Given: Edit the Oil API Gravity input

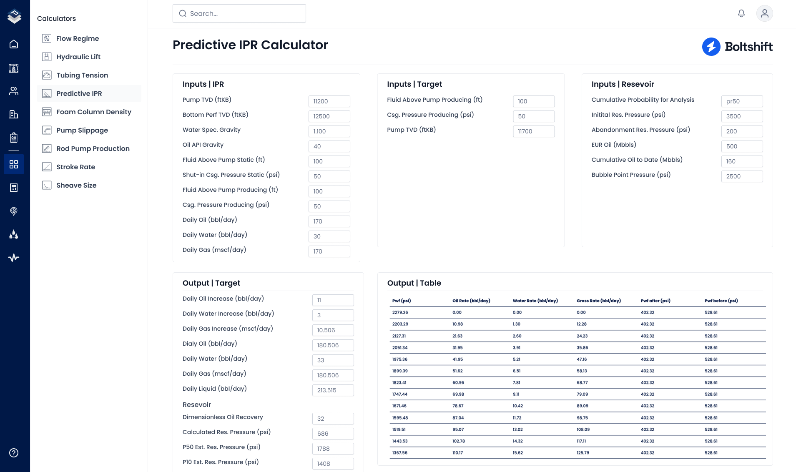Looking at the screenshot, I should 329,146.
